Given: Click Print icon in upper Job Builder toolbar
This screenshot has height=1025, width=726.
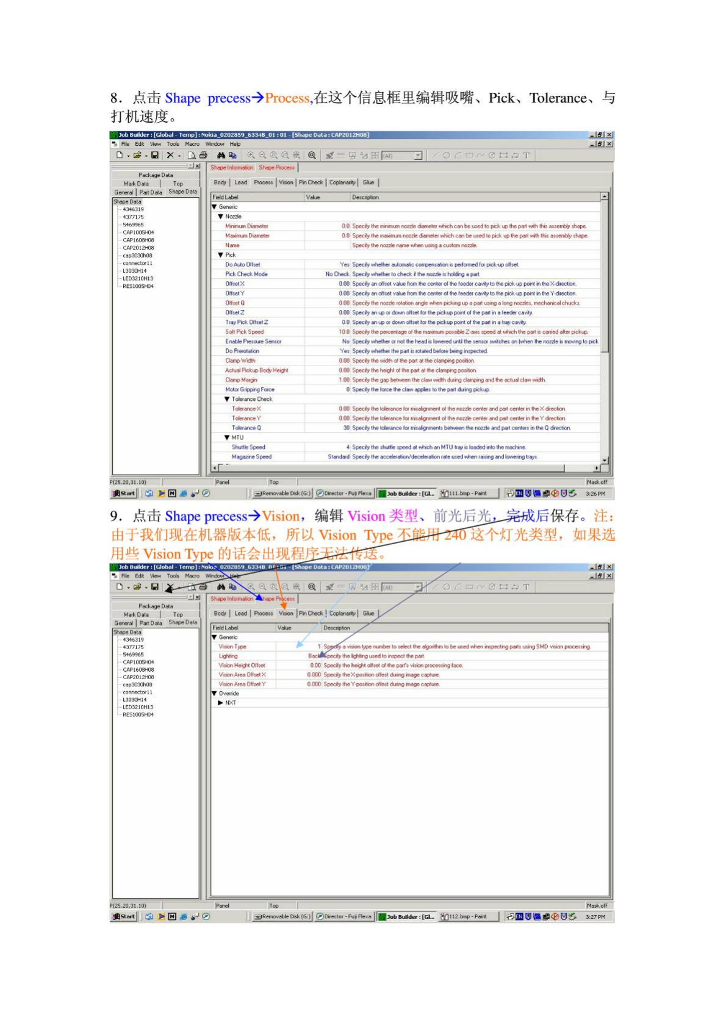Looking at the screenshot, I should pos(203,156).
